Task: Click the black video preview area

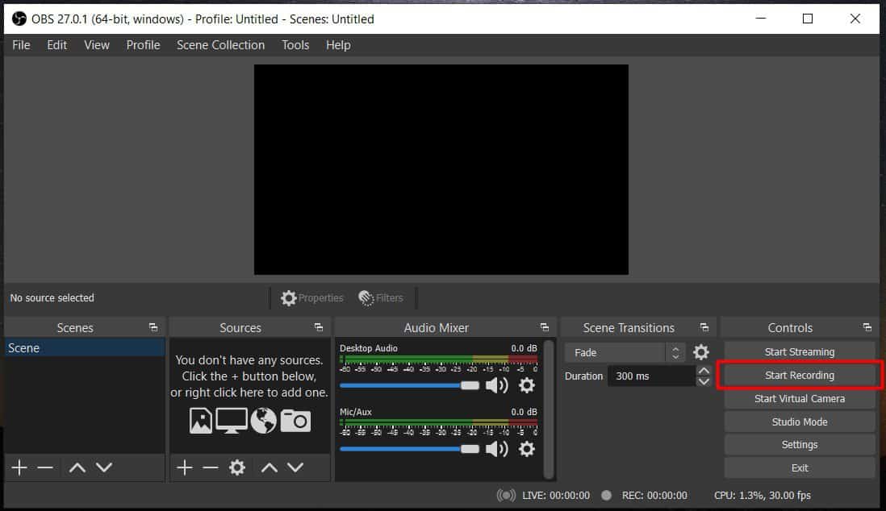Action: [441, 169]
